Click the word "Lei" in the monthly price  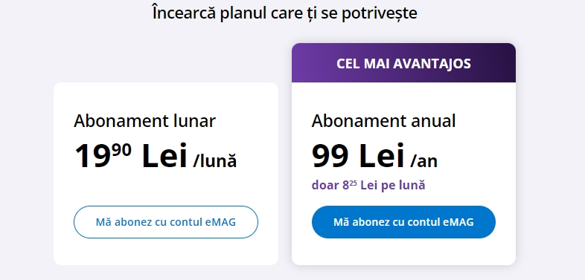tap(164, 156)
